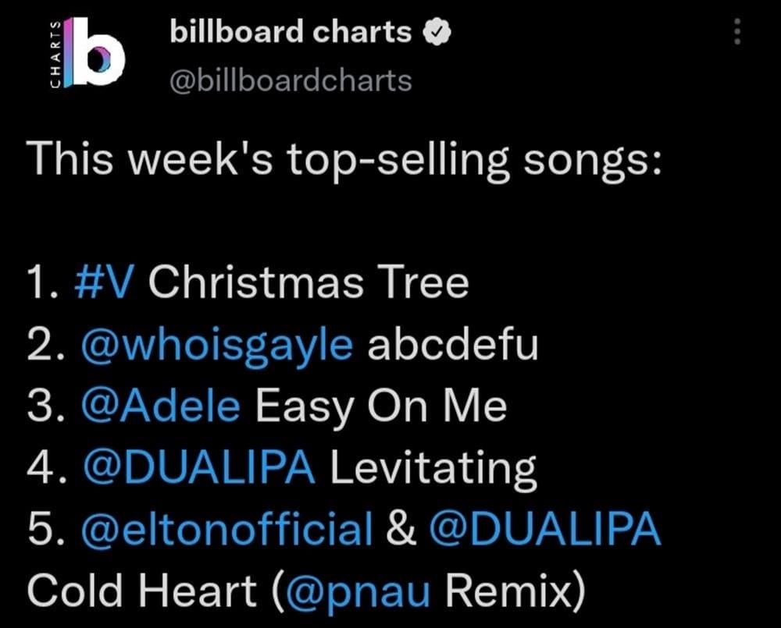The image size is (781, 628).
Task: Click @DUALIPA next to @eltonofficial
Action: 545,531
